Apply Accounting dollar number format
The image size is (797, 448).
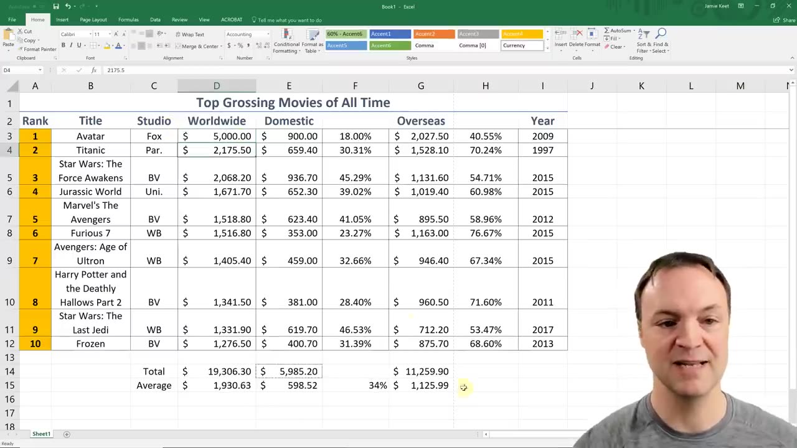coord(229,45)
